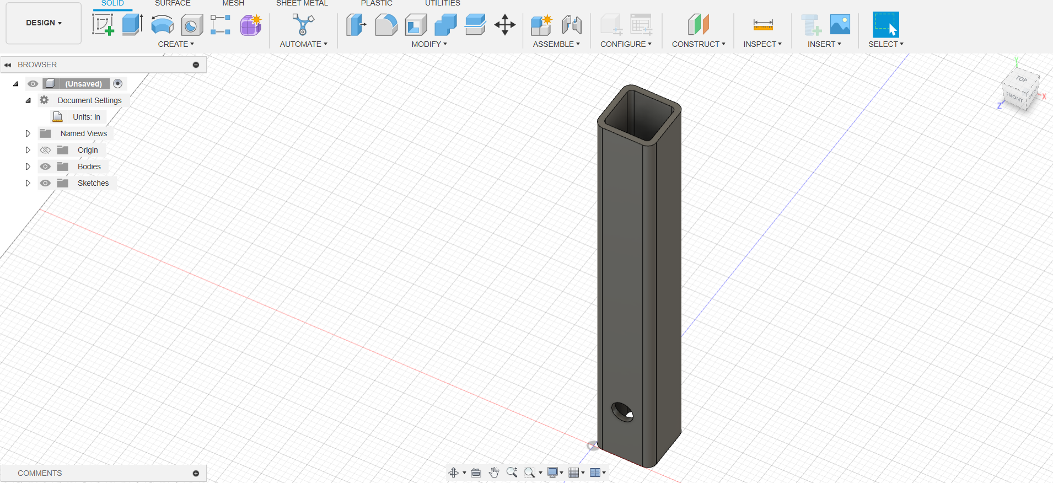The width and height of the screenshot is (1053, 483).
Task: Minimize the Browser panel round button
Action: [196, 65]
